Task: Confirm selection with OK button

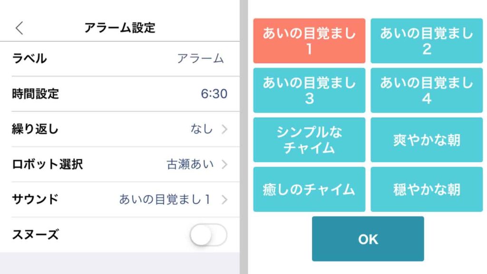Action: click(368, 239)
